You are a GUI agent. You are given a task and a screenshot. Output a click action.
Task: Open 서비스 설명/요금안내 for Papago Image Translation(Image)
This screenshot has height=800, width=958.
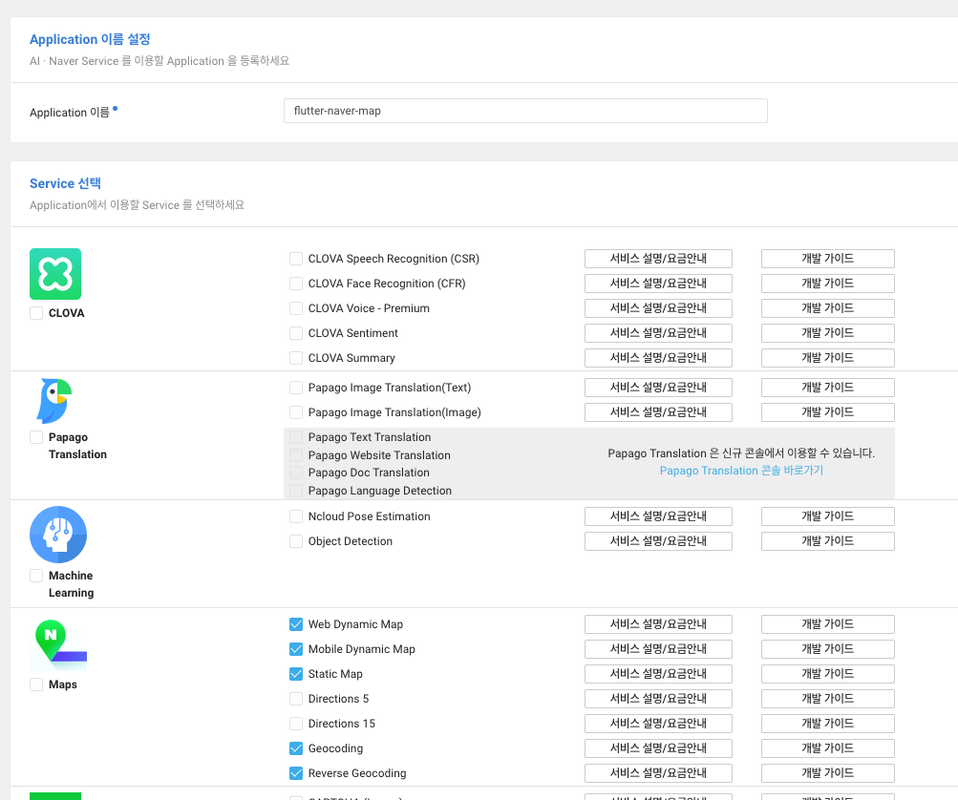[658, 412]
